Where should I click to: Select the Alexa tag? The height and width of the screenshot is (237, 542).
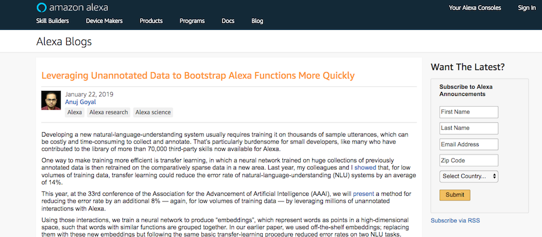(75, 112)
